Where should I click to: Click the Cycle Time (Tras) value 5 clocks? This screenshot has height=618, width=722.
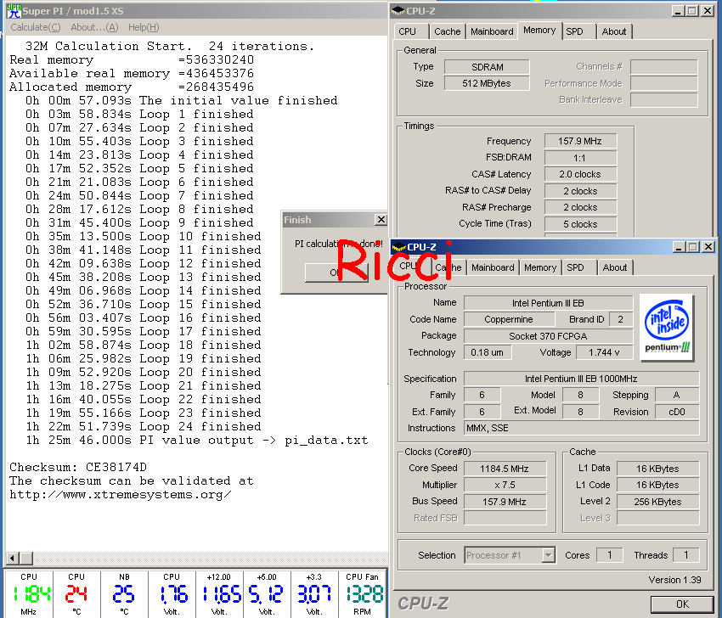click(x=580, y=224)
